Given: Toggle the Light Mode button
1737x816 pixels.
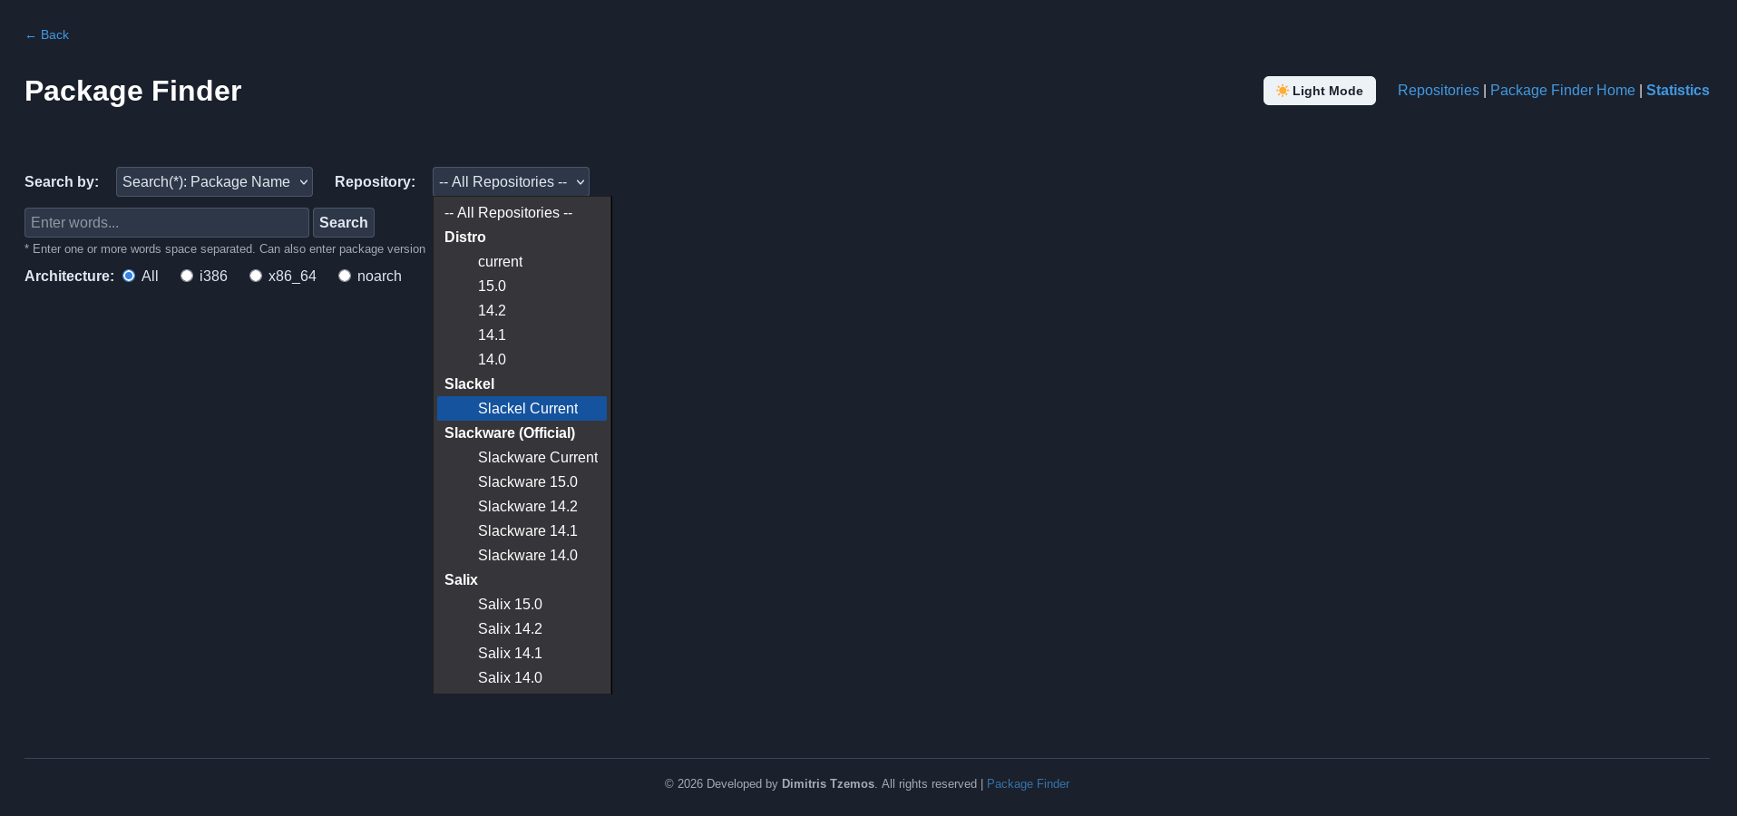Looking at the screenshot, I should point(1319,91).
